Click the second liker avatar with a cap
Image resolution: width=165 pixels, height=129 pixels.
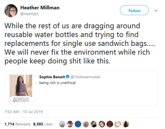(x=70, y=124)
